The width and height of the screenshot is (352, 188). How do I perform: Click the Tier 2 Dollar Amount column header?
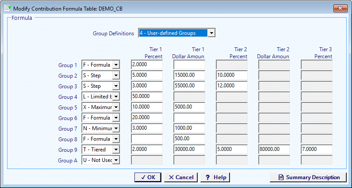(273, 53)
